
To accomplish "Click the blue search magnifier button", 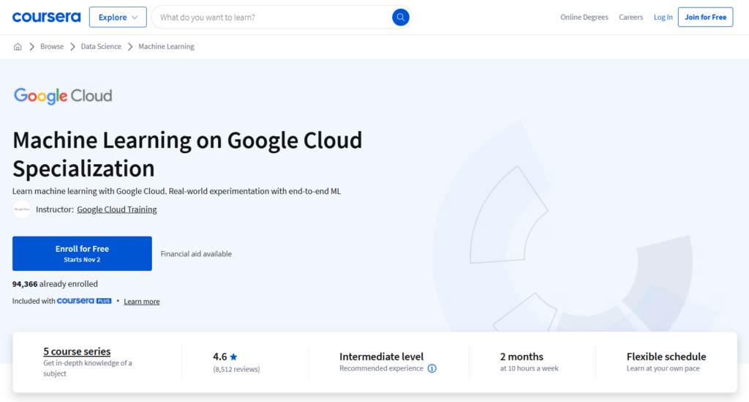I will [x=400, y=18].
